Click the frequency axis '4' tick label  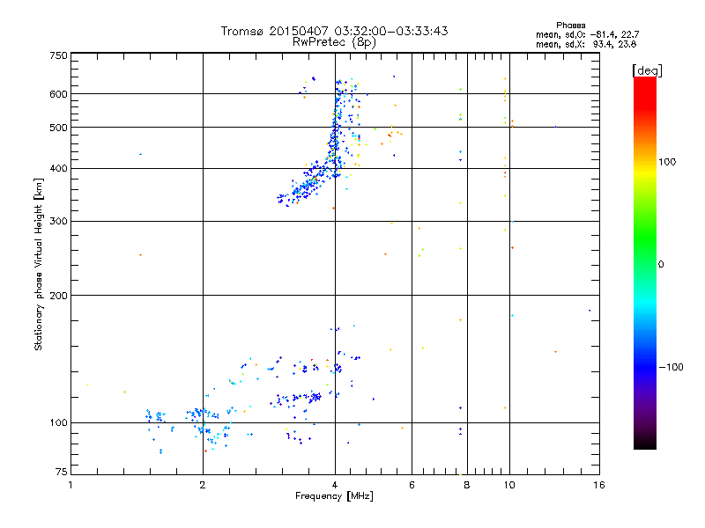pyautogui.click(x=335, y=485)
